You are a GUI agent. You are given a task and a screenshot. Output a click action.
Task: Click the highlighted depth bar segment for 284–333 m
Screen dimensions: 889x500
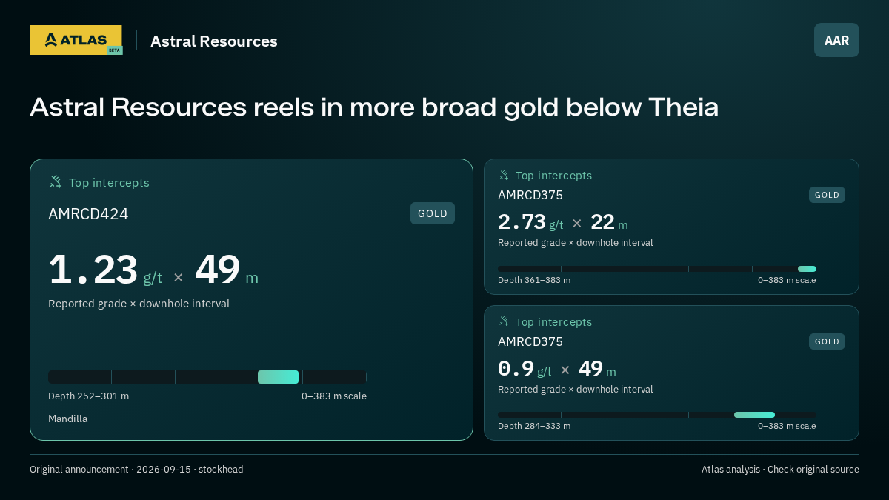(754, 415)
